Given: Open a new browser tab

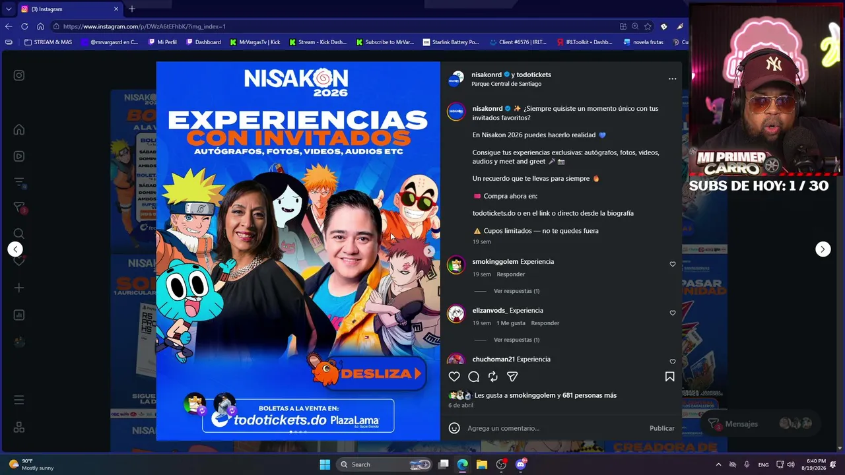Looking at the screenshot, I should pyautogui.click(x=132, y=9).
